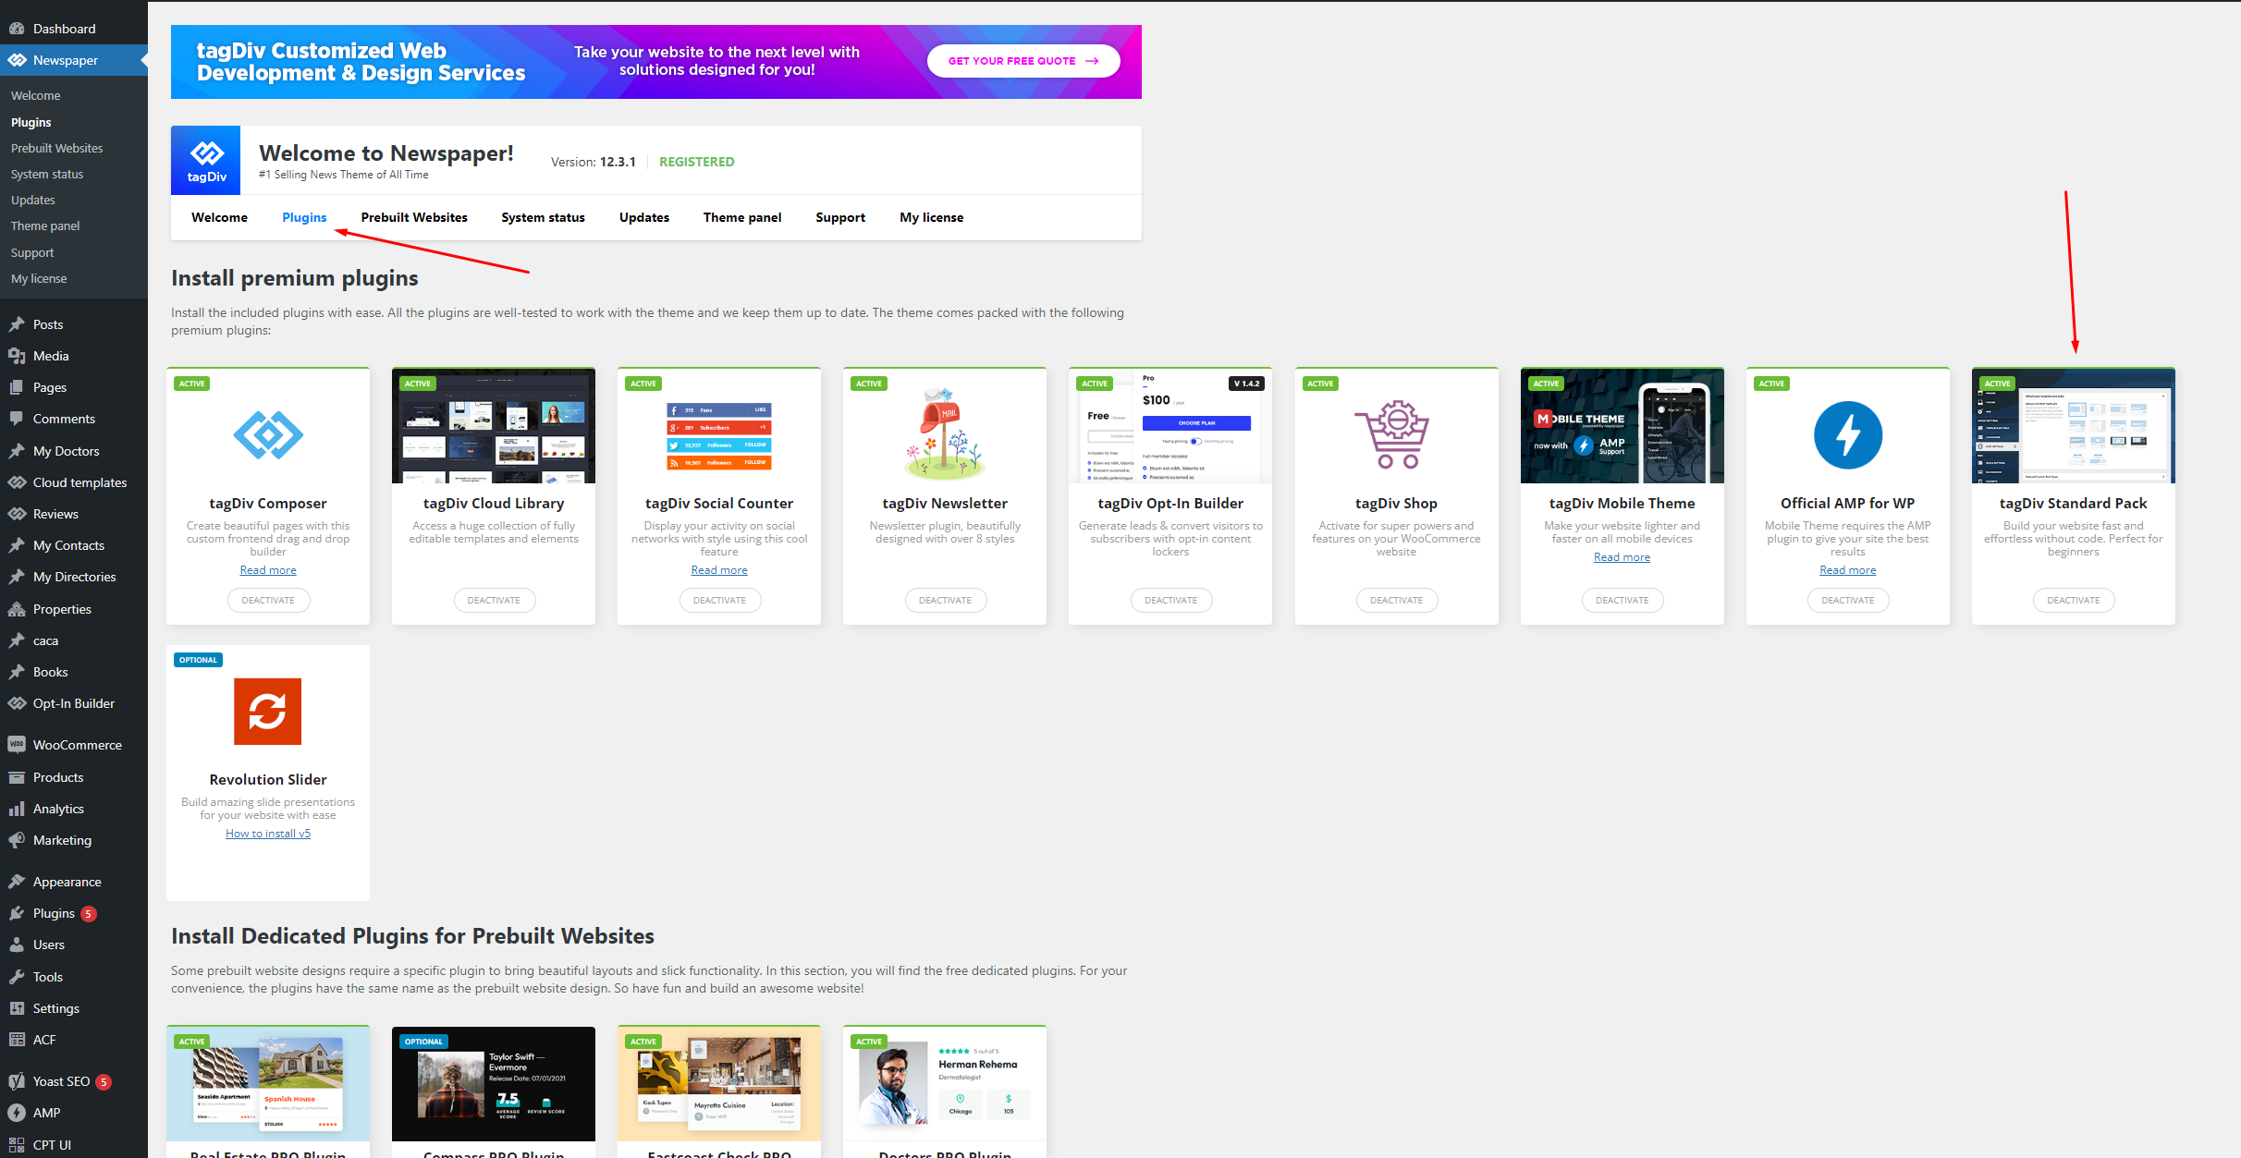Click the Cloud templates icon
2241x1158 pixels.
click(17, 482)
